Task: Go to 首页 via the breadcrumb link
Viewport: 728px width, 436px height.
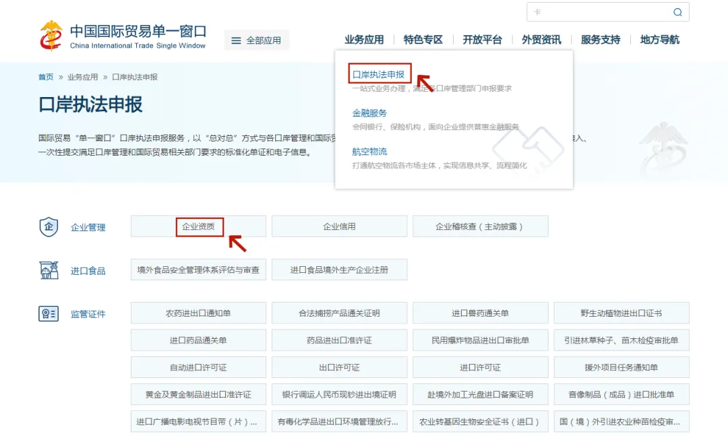Action: point(45,77)
